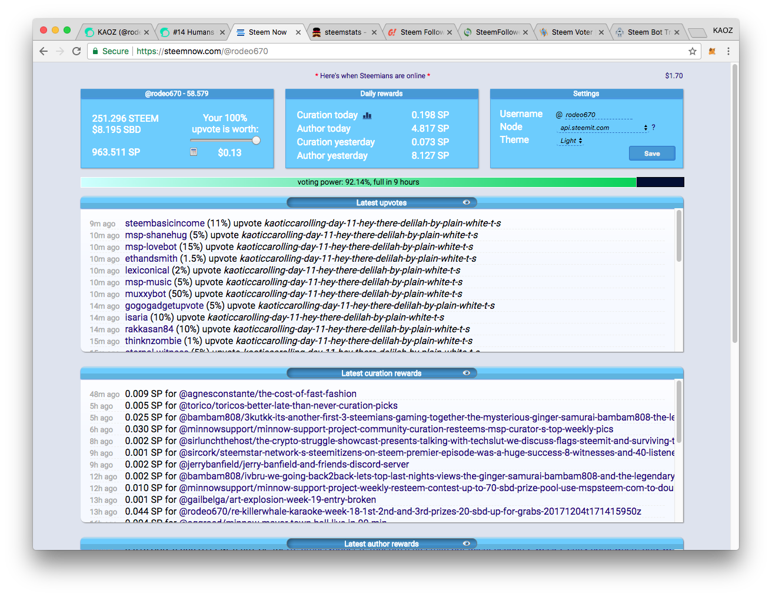Close the Steem Bot Tr tab
This screenshot has height=597, width=772.
[x=677, y=32]
